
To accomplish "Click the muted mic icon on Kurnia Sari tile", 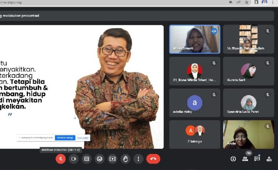I will [268, 63].
